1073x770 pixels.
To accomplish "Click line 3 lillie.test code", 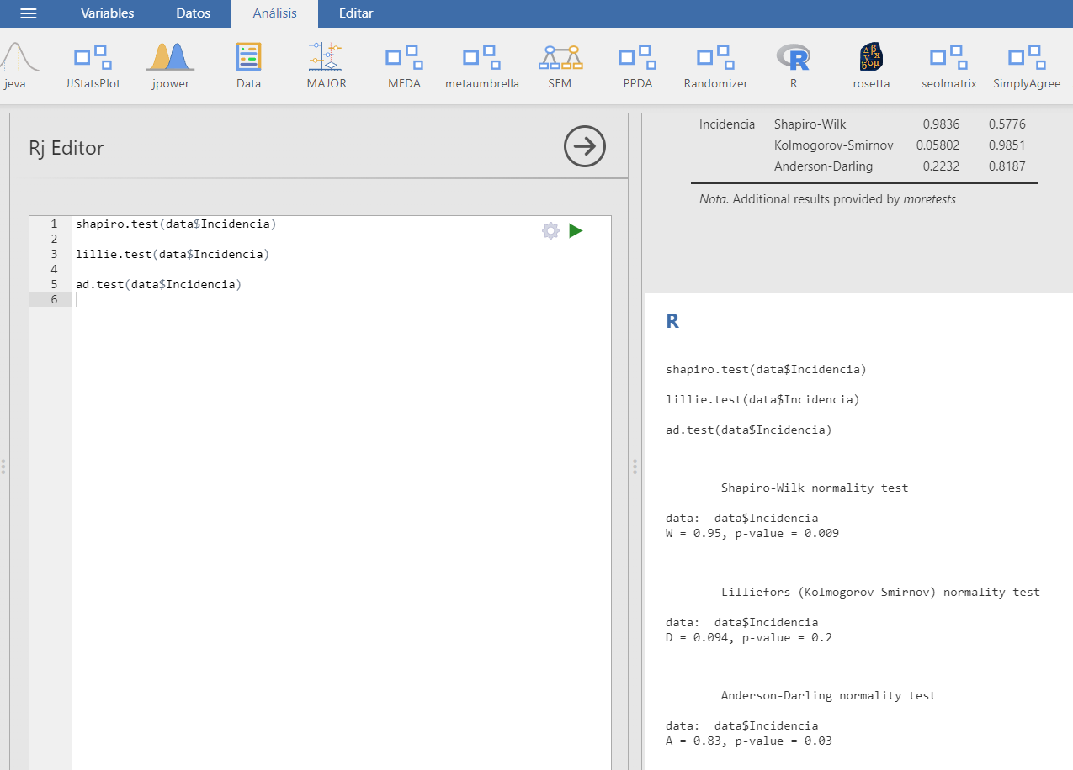I will pos(172,255).
